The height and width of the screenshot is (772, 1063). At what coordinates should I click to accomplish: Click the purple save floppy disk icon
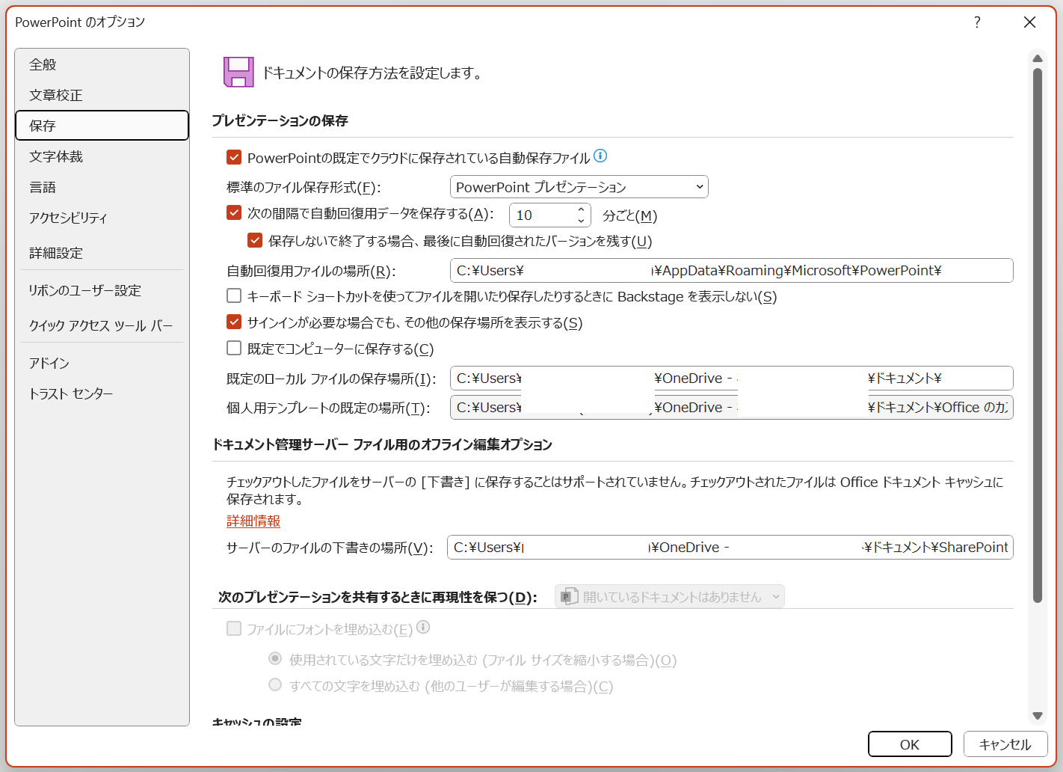(x=238, y=73)
